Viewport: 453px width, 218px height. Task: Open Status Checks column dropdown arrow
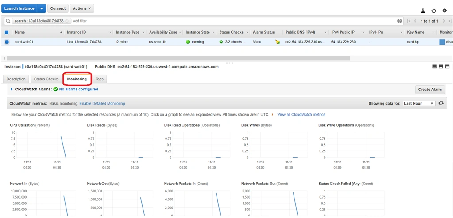247,33
